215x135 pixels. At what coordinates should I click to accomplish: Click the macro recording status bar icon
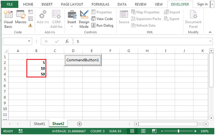coord(21,131)
